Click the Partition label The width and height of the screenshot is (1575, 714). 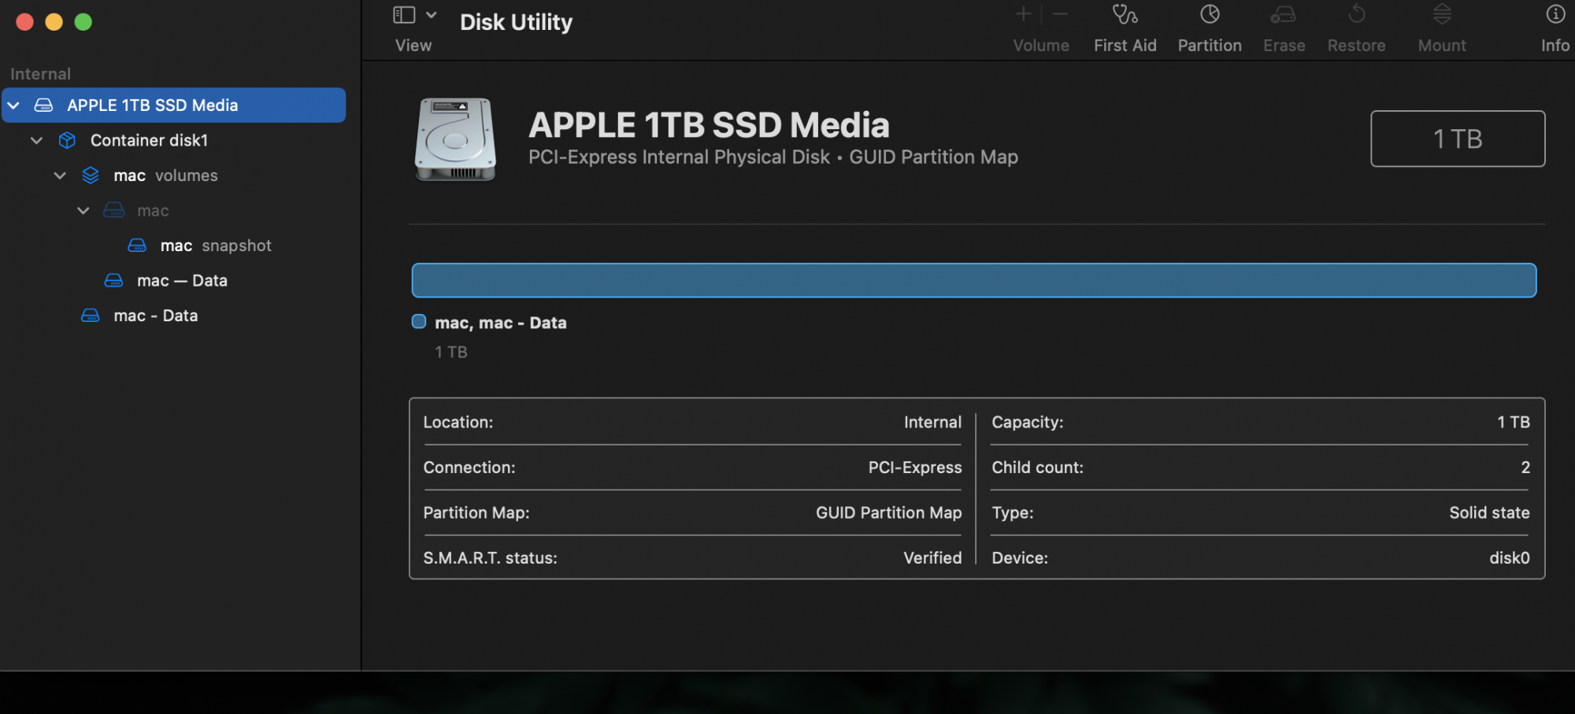pyautogui.click(x=1210, y=46)
